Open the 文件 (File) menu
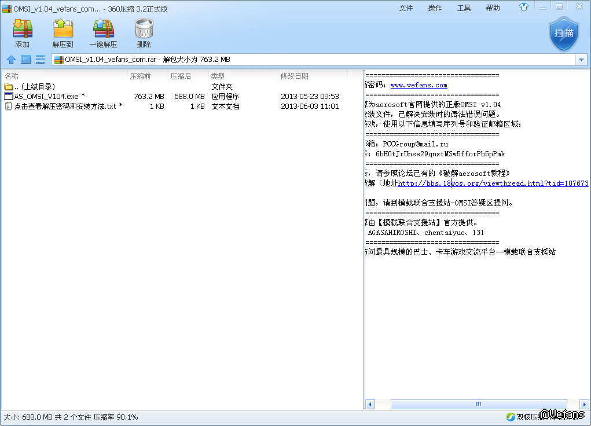Screen dimensions: 591x426 pos(406,8)
